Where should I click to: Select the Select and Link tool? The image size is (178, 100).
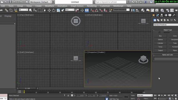tap(6, 10)
